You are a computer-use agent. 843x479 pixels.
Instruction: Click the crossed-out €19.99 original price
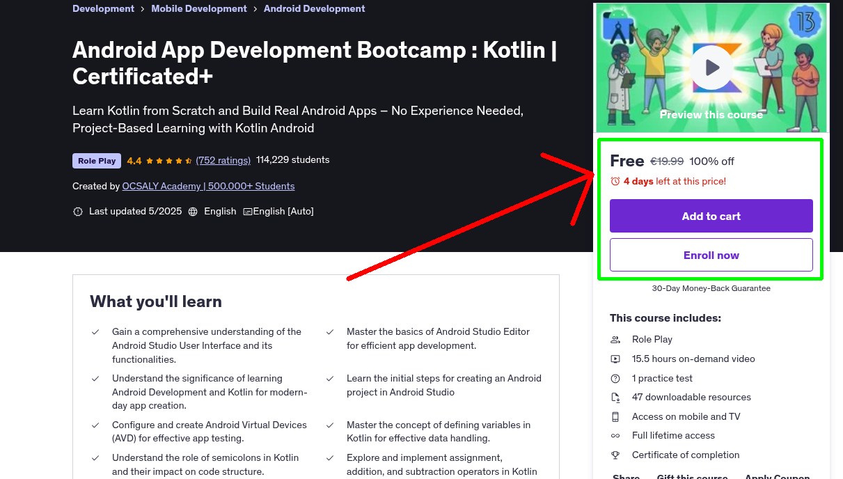point(667,162)
